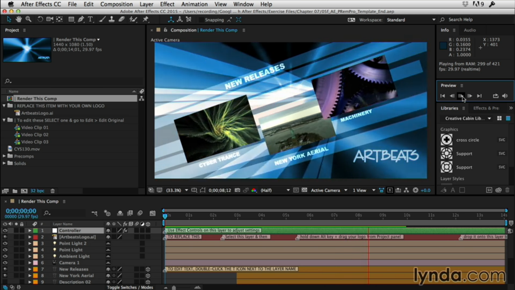
Task: Click the Graph Editor icon in timeline
Action: point(153,213)
